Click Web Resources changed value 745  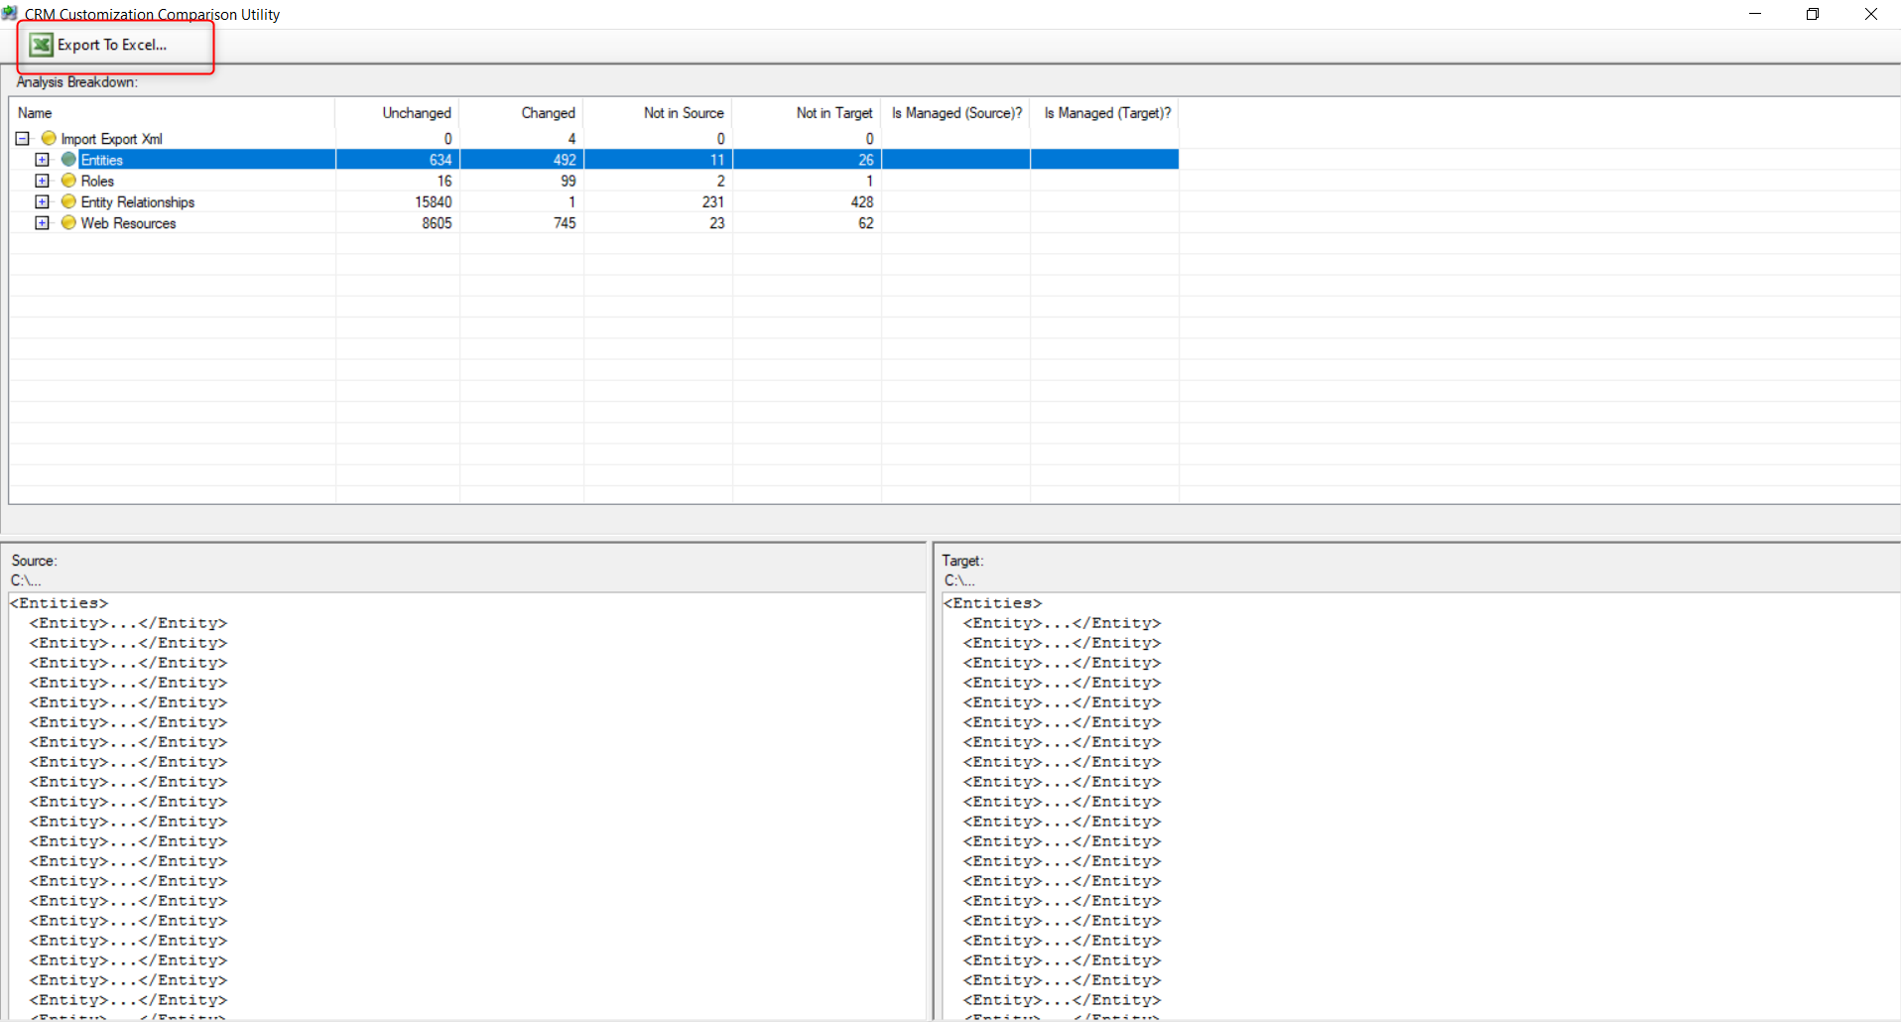click(565, 223)
